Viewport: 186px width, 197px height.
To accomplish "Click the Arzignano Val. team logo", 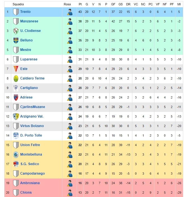I will tap(16, 116).
